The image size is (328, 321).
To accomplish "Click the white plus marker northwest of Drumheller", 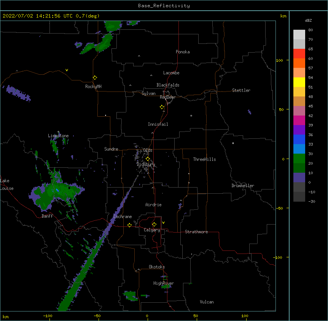I will tap(233, 143).
